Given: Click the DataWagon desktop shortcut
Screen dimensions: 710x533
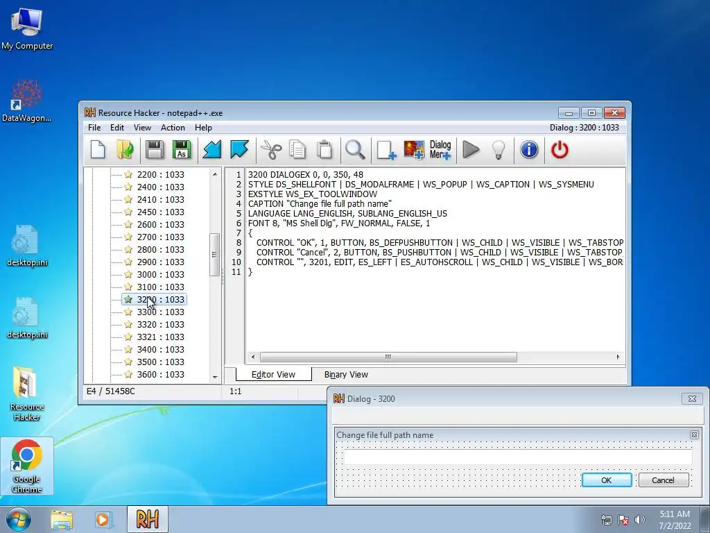Looking at the screenshot, I should click(27, 101).
